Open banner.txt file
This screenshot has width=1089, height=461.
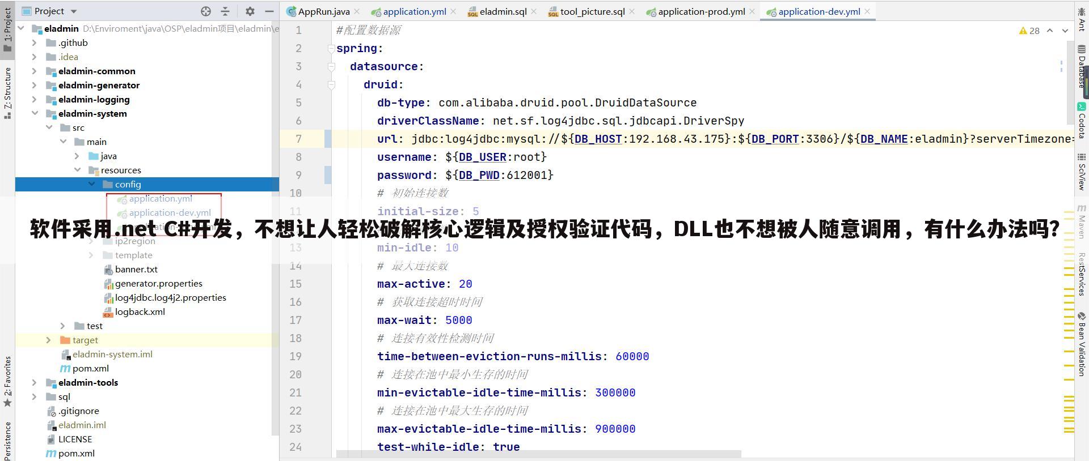coord(136,269)
